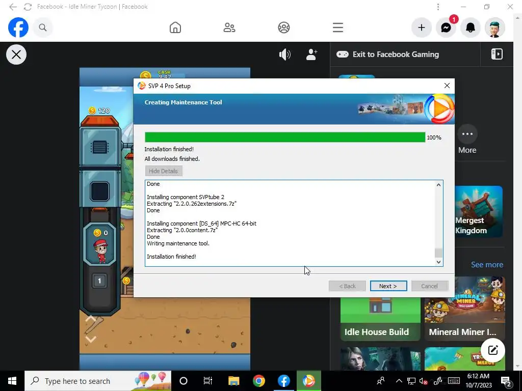Open the browser three-dot menu

pos(438,7)
